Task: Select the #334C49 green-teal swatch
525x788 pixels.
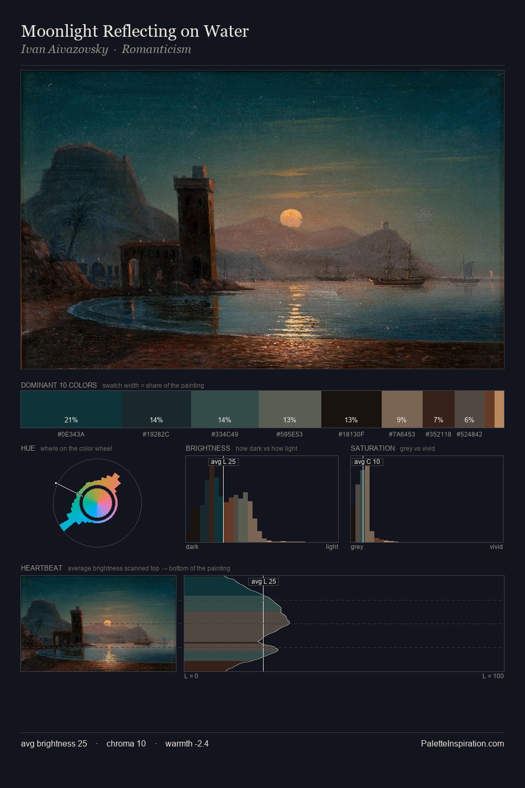Action: [225, 409]
